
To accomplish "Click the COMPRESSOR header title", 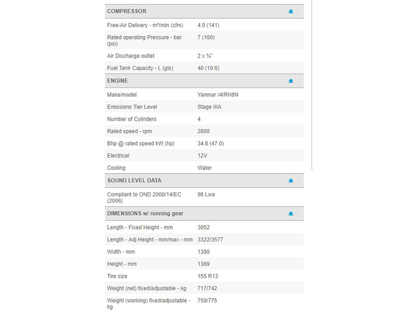I will [x=127, y=11].
